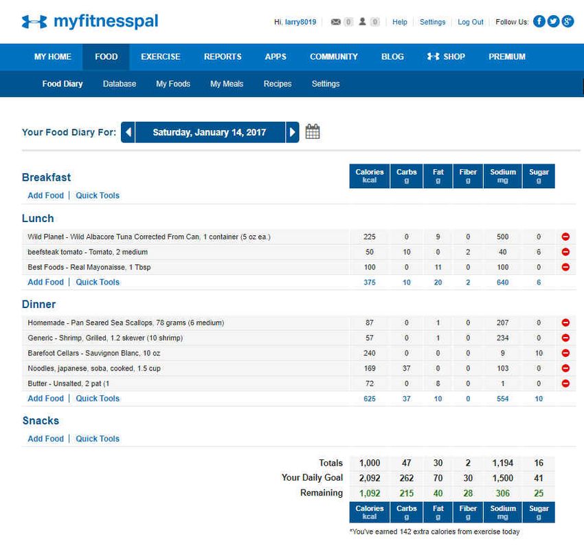Viewport: 584px width, 548px height.
Task: Go to the Exercise tab
Action: [161, 57]
